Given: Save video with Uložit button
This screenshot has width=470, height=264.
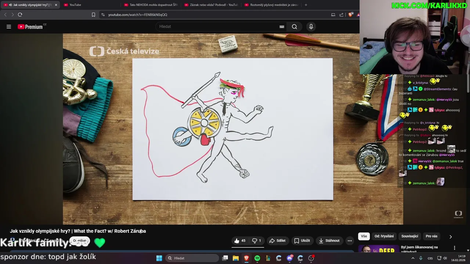Looking at the screenshot, I should click(302, 241).
